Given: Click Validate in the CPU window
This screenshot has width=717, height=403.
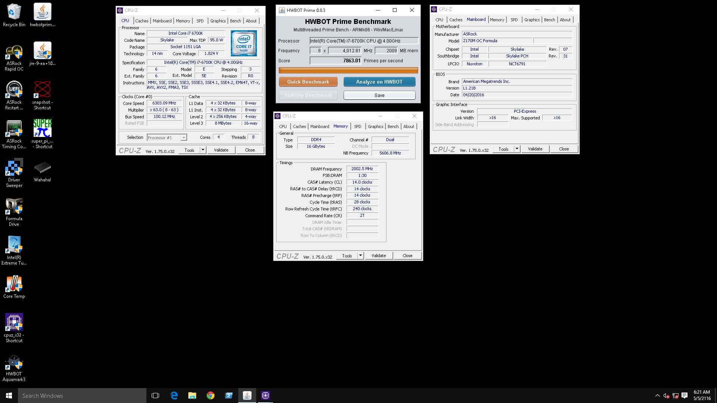Looking at the screenshot, I should click(x=221, y=150).
